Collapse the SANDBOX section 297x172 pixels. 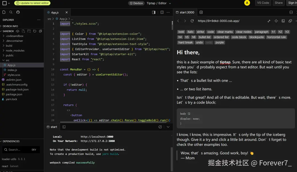(8, 31)
